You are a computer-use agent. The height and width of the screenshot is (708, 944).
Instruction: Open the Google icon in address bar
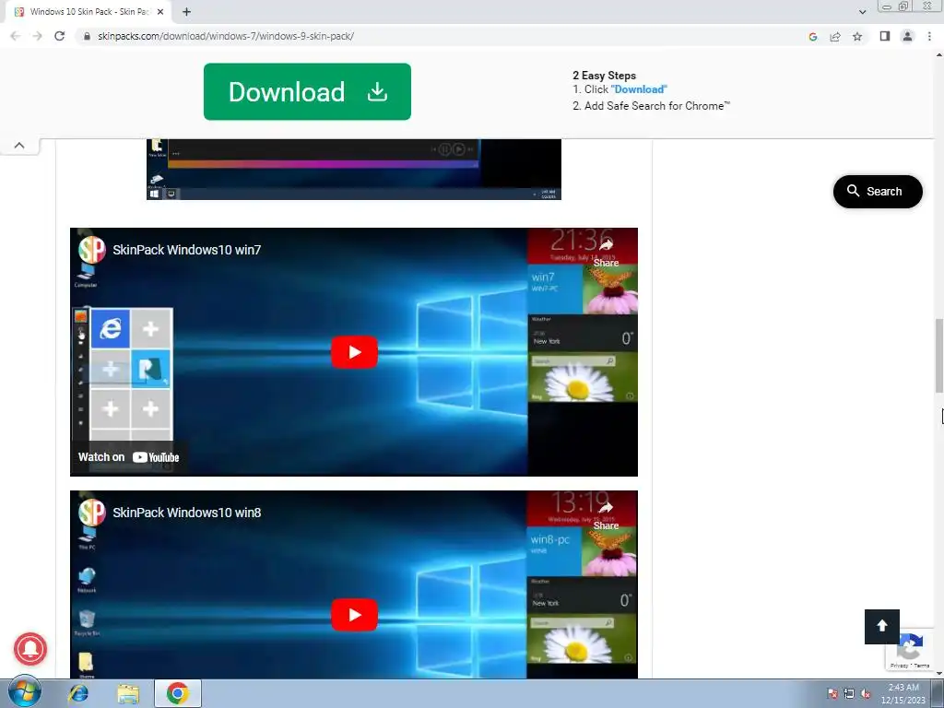point(813,37)
